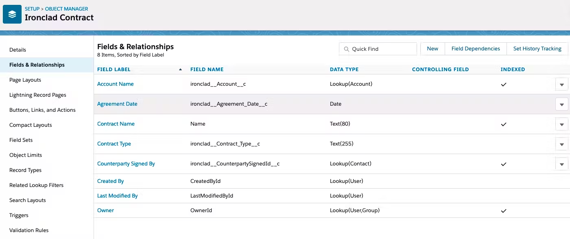Viewport: 570px width, 239px height.
Task: Click the ironclad__CounterpartySignedId__c field name text
Action: tap(235, 164)
